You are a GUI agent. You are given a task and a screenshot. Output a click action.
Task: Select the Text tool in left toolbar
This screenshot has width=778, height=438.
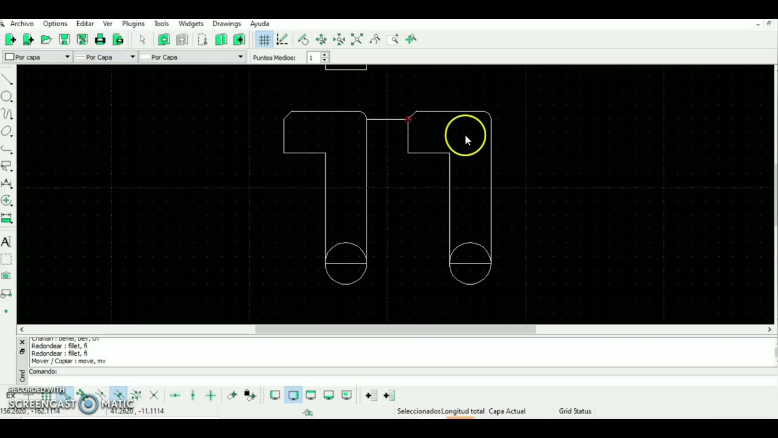pyautogui.click(x=6, y=242)
